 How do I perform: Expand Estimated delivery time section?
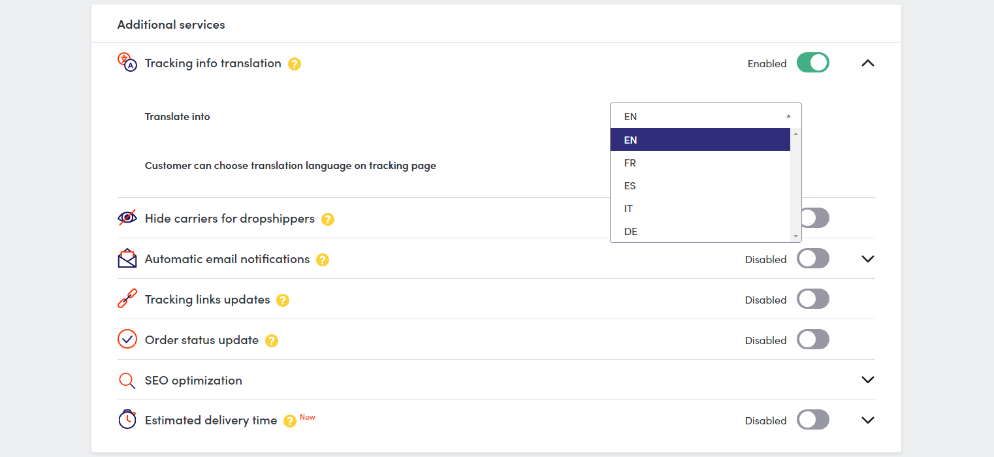(867, 420)
